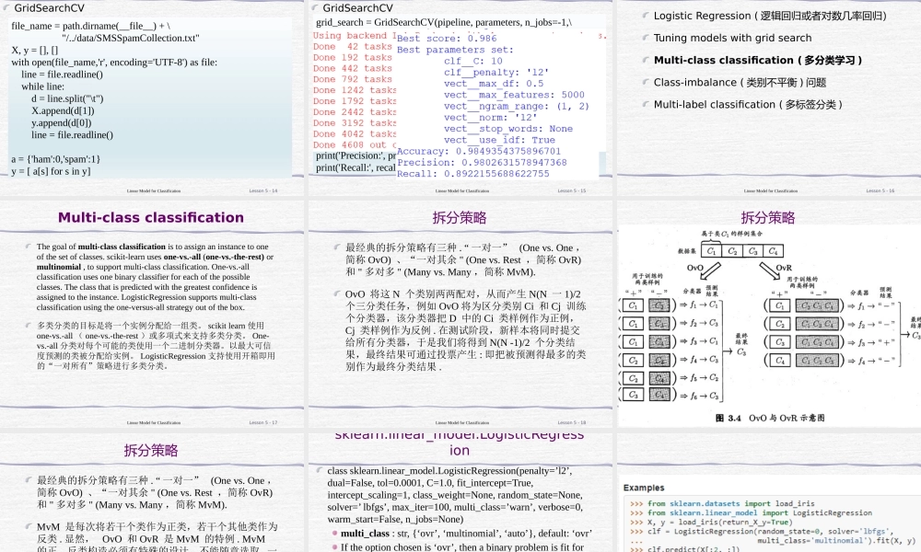Select the 拆分策略 slide explaining OvO pairing

click(x=460, y=314)
